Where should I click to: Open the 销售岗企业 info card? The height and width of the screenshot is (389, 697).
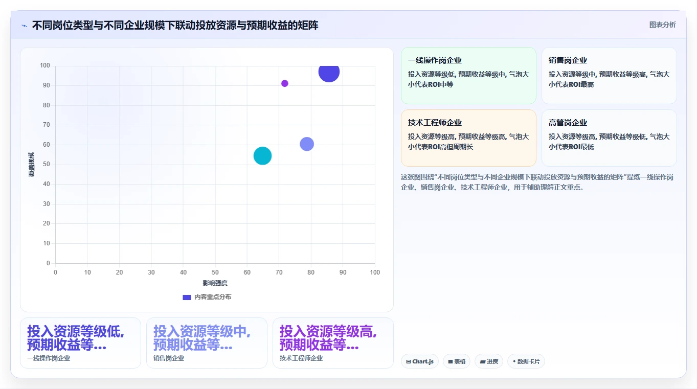pos(609,76)
